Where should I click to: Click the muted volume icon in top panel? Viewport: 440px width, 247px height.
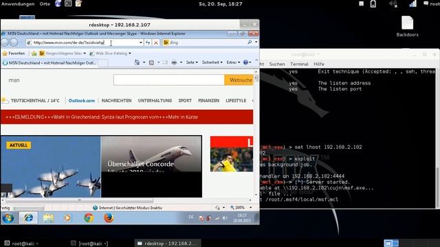393,4
